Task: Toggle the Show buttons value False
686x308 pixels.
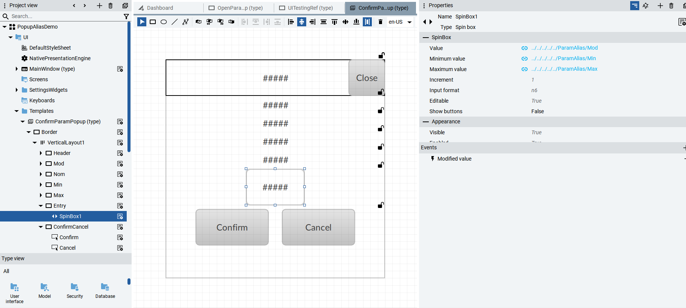Action: 537,111
